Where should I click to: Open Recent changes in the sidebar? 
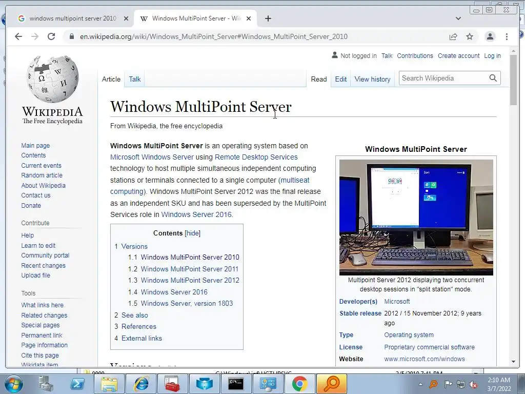43,265
